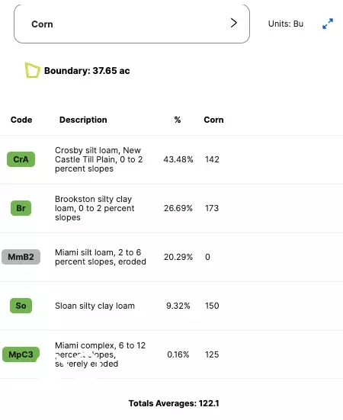The image size is (343, 420).
Task: Click the yellow boundary shape icon
Action: (33, 70)
